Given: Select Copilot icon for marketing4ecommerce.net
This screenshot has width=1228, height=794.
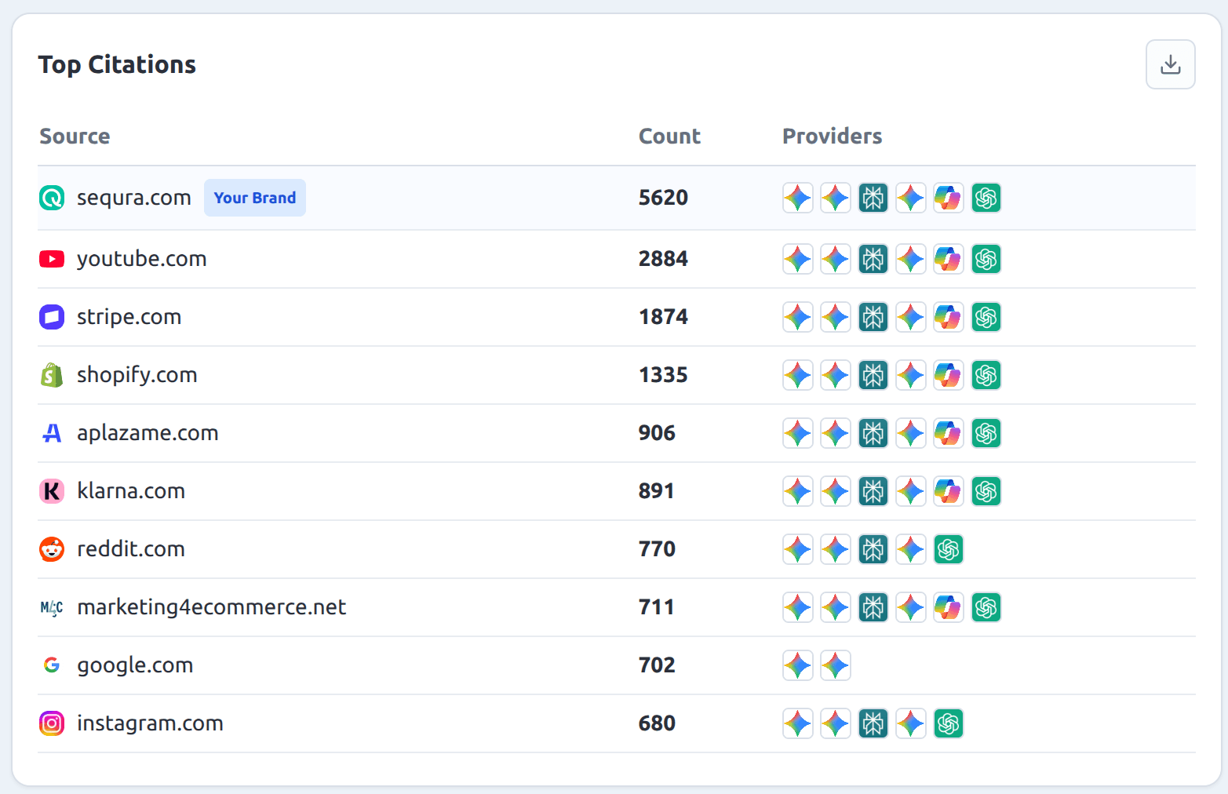Looking at the screenshot, I should [949, 607].
